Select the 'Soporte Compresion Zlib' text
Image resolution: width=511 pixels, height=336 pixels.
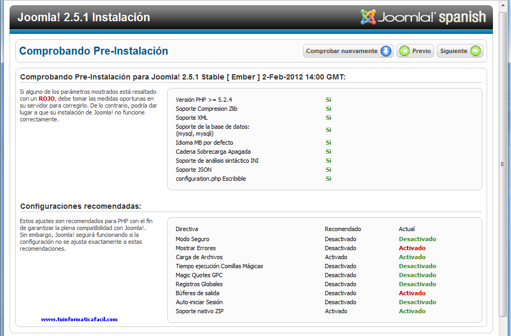click(206, 109)
